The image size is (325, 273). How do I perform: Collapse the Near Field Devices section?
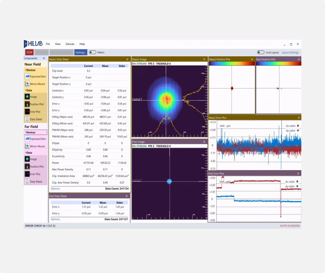pos(28,70)
